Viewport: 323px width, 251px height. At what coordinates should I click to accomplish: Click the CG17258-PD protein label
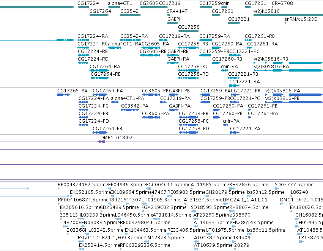[194, 129]
